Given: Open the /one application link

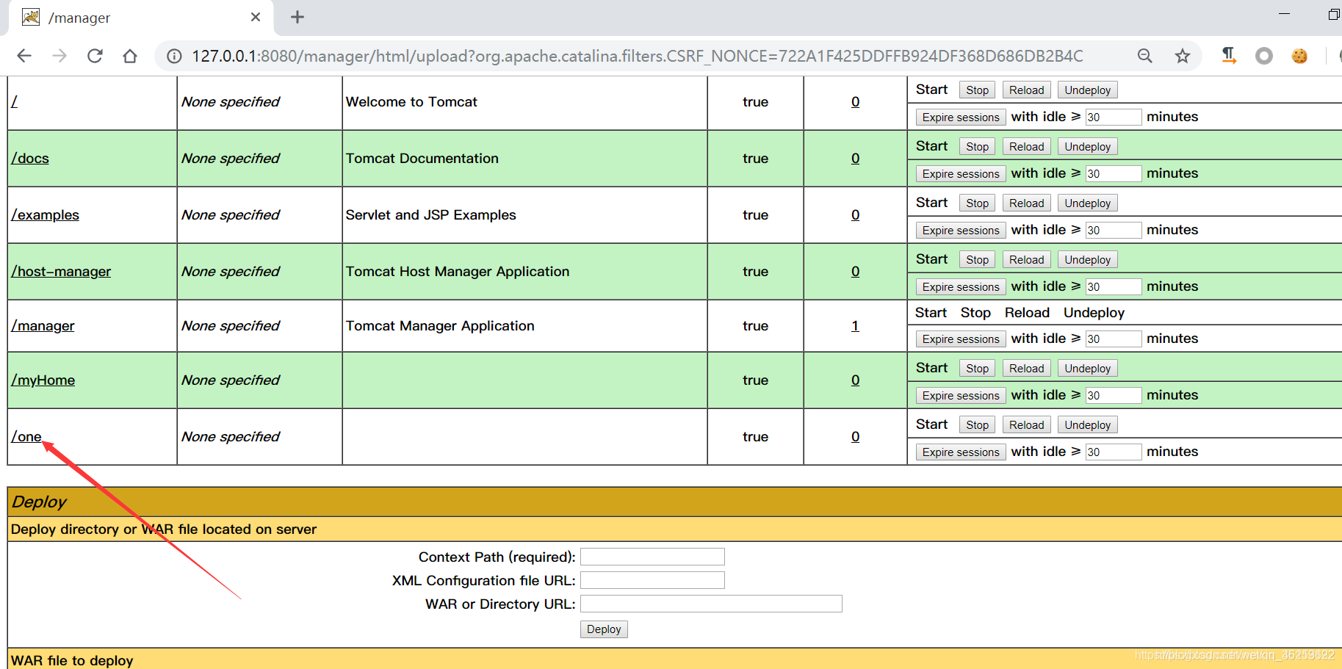Looking at the screenshot, I should click(26, 437).
